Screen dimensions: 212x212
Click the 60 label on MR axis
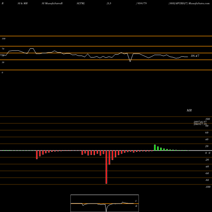[206, 133]
